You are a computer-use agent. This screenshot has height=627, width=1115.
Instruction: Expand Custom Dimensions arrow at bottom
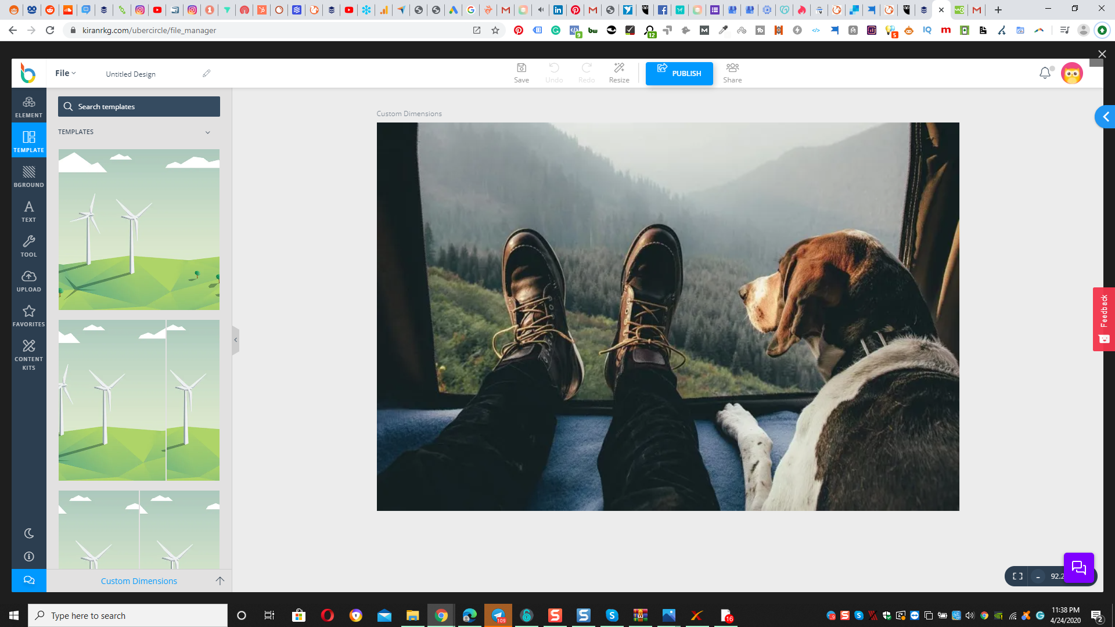click(x=220, y=581)
